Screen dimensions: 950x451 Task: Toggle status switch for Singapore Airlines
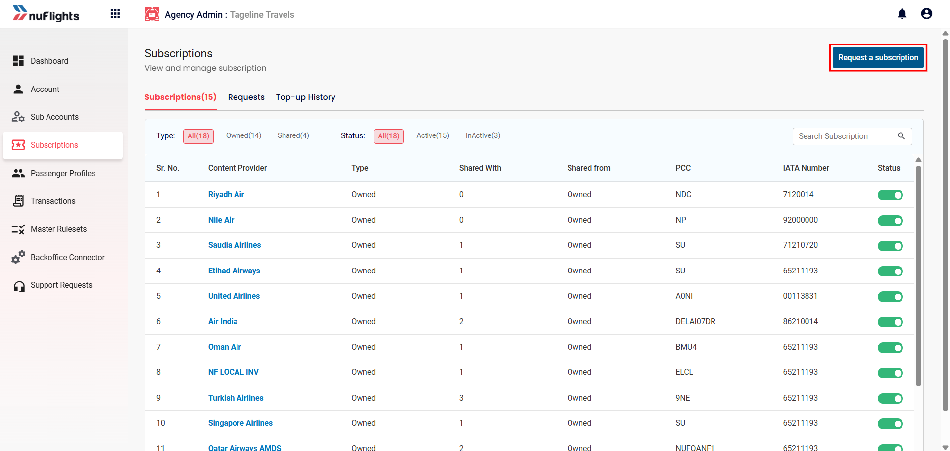coord(890,424)
